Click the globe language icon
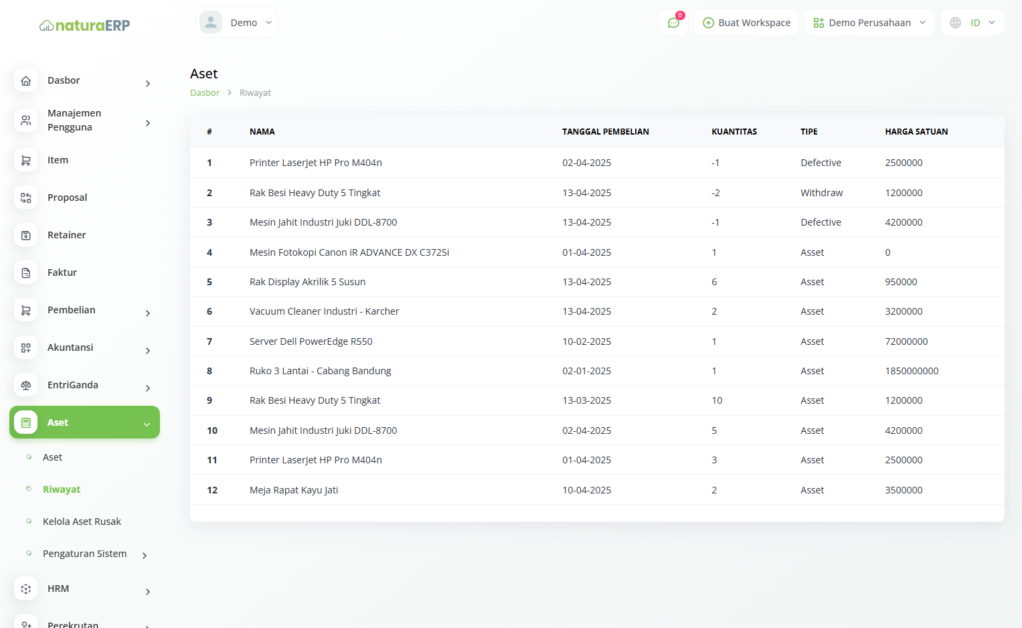Viewport: 1022px width, 628px height. click(x=956, y=23)
